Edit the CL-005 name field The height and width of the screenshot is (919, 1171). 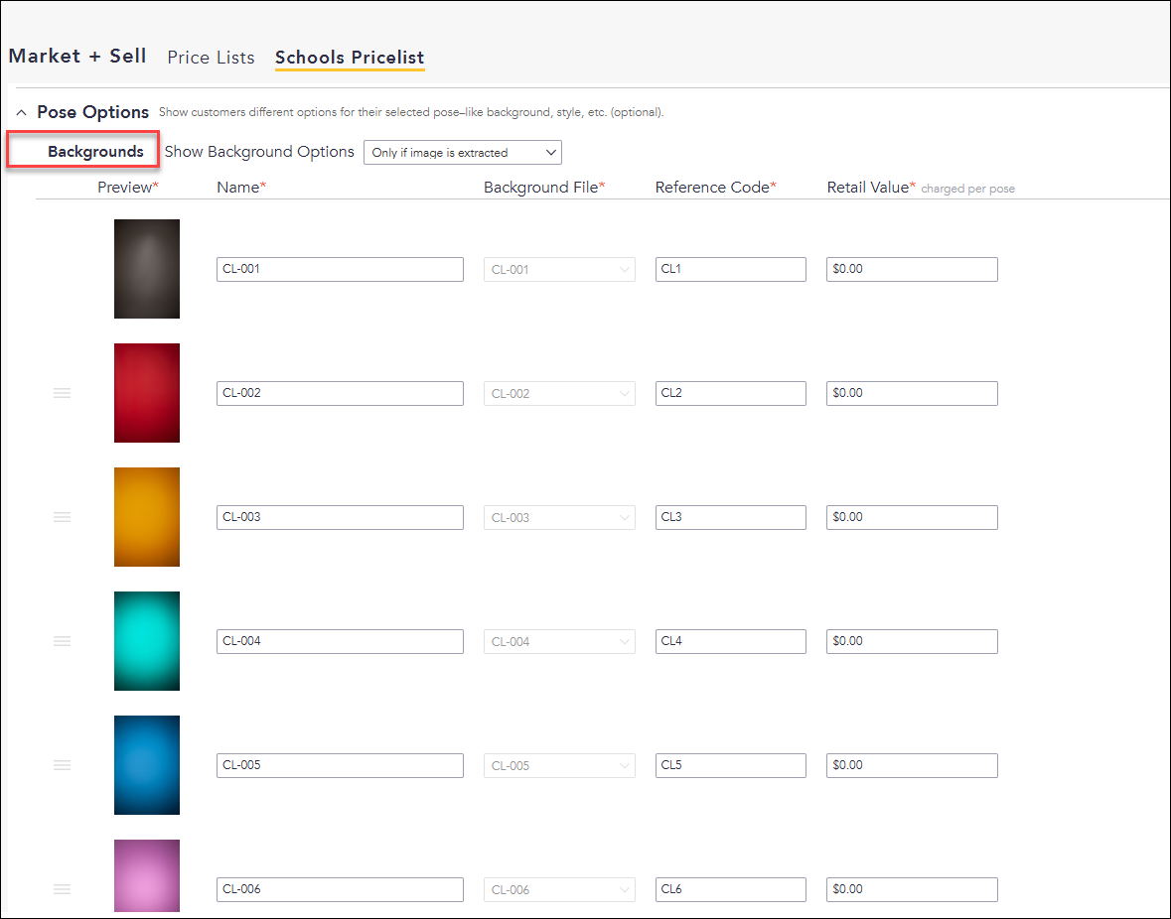click(340, 764)
